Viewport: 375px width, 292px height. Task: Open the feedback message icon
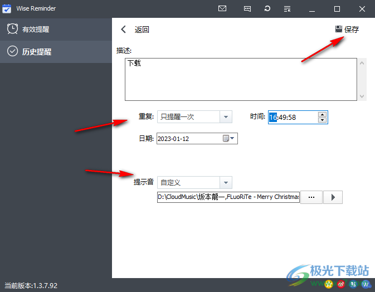(x=247, y=9)
